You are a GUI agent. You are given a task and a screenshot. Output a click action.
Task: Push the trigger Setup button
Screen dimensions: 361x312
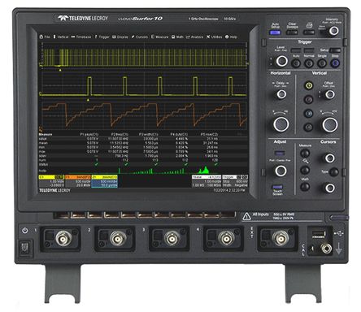click(x=336, y=50)
